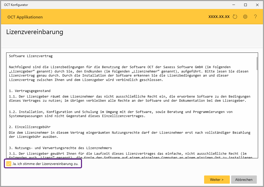Viewport: 264px width, 187px height.
Task: Click the '2. Einzellizenzgebühr' section heading
Action: click(x=30, y=127)
